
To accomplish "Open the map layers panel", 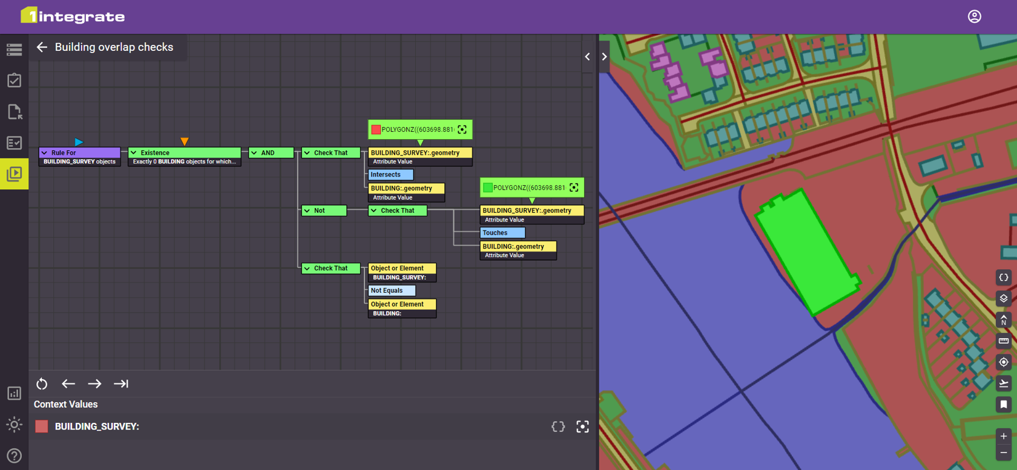I will coord(1003,299).
